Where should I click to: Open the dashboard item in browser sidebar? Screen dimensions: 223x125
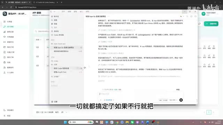pyautogui.click(x=8, y=22)
